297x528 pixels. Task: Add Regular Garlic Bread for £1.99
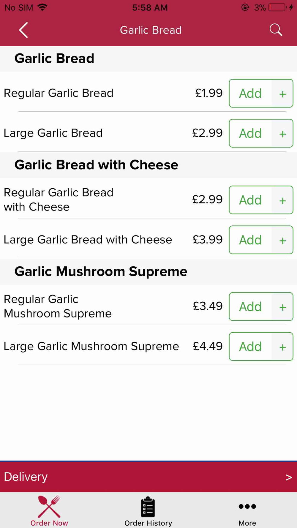point(250,93)
